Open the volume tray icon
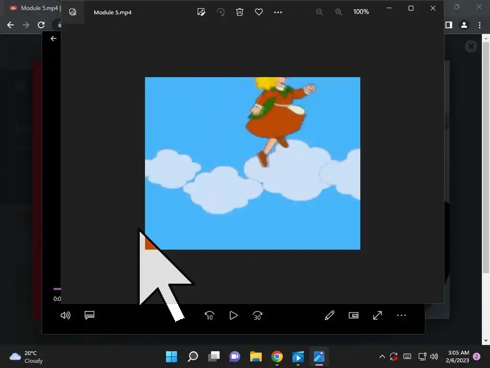Image resolution: width=490 pixels, height=368 pixels. tap(434, 356)
